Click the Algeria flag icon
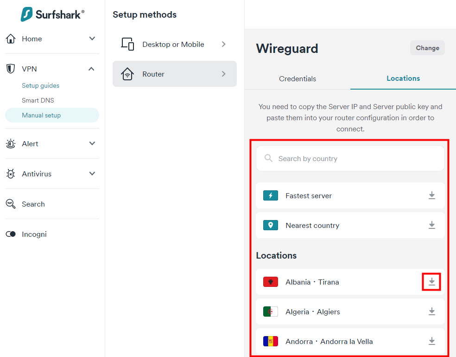The width and height of the screenshot is (456, 357). [x=271, y=312]
